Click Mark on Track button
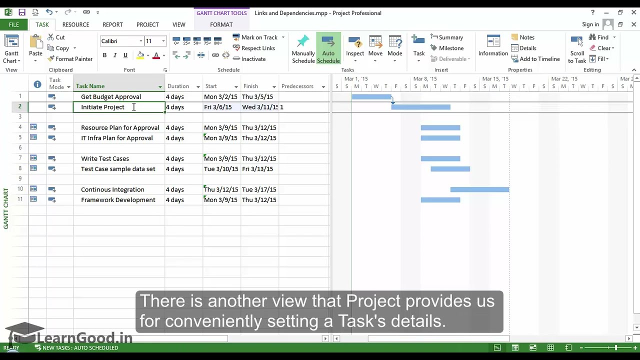Viewport: 640px width, 360px height. 255,37
